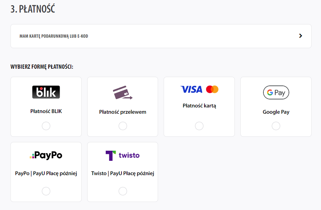This screenshot has height=210, width=321.
Task: Click the Google Pay logo
Action: coord(276,92)
